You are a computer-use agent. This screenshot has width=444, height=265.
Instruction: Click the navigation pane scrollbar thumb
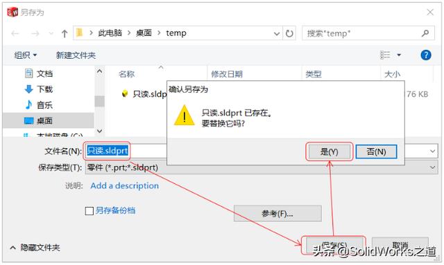(99, 102)
